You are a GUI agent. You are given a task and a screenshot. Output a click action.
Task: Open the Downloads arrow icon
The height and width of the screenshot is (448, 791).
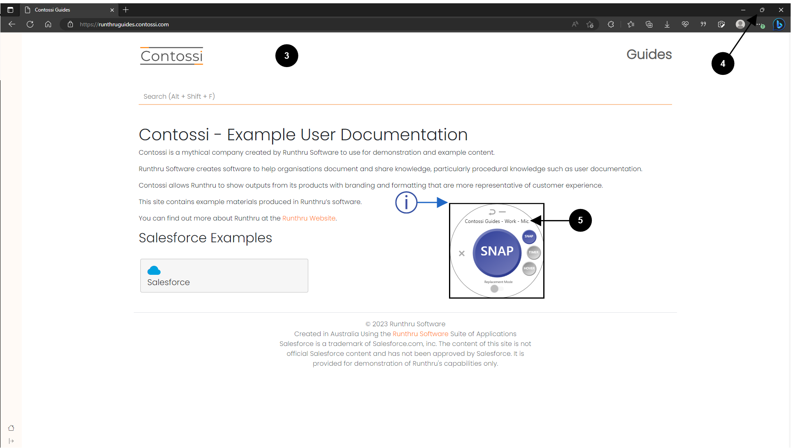(667, 24)
